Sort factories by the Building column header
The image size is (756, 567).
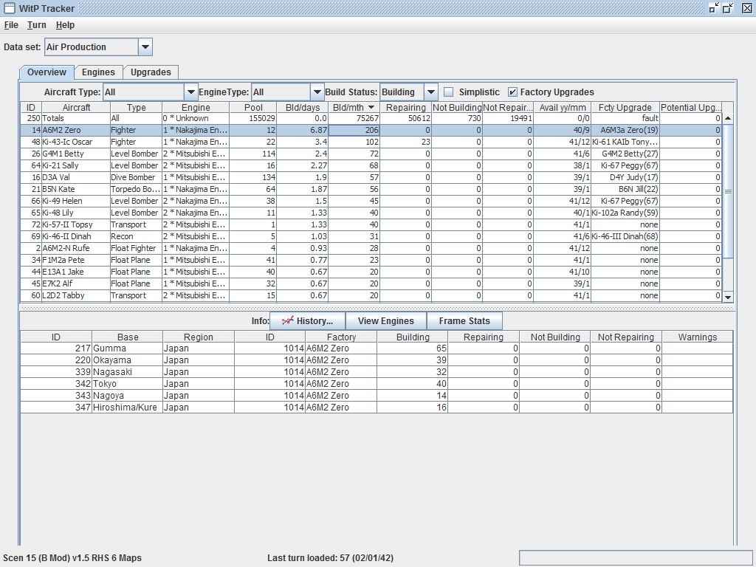pyautogui.click(x=412, y=337)
